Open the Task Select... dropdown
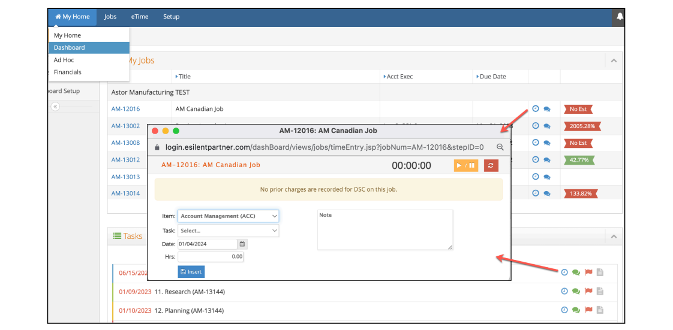Viewport: 673px width, 330px height. 229,231
